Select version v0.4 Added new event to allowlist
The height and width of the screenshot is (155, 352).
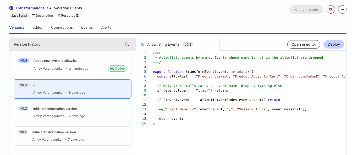point(73,65)
